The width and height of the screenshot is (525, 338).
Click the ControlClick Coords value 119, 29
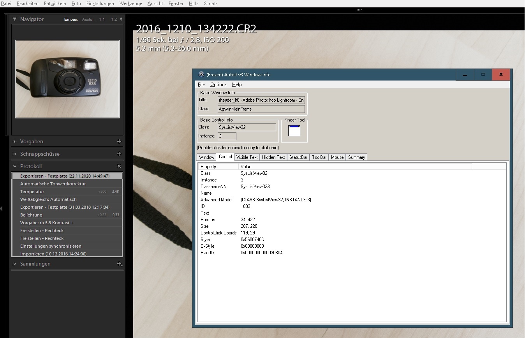click(248, 233)
